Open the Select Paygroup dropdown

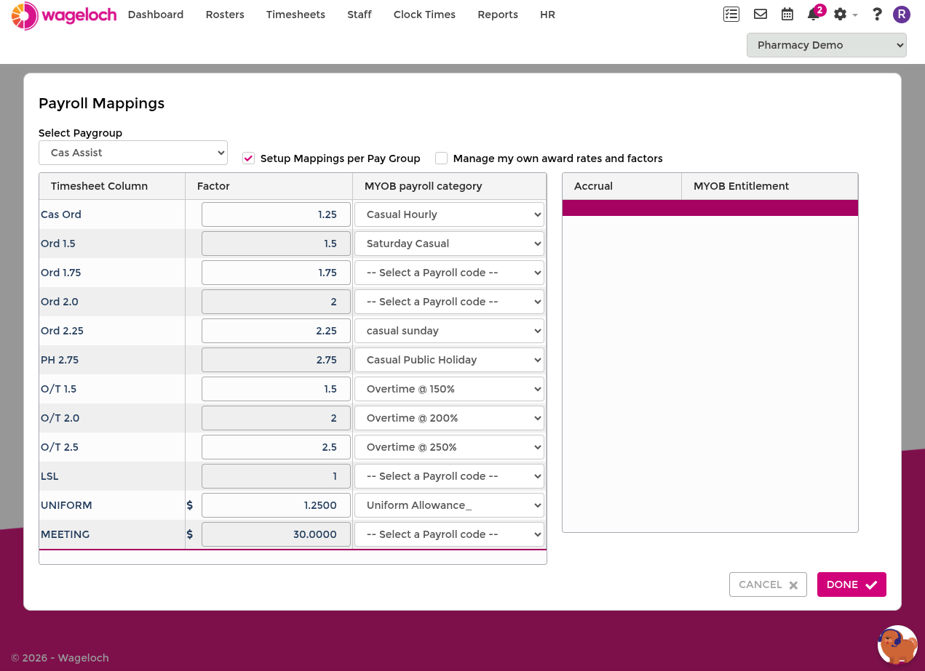click(133, 153)
